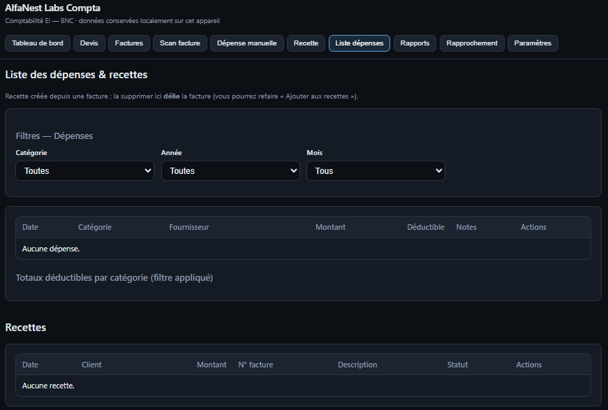Click the Catégorie column header in expenses table
The height and width of the screenshot is (410, 608).
click(x=95, y=227)
